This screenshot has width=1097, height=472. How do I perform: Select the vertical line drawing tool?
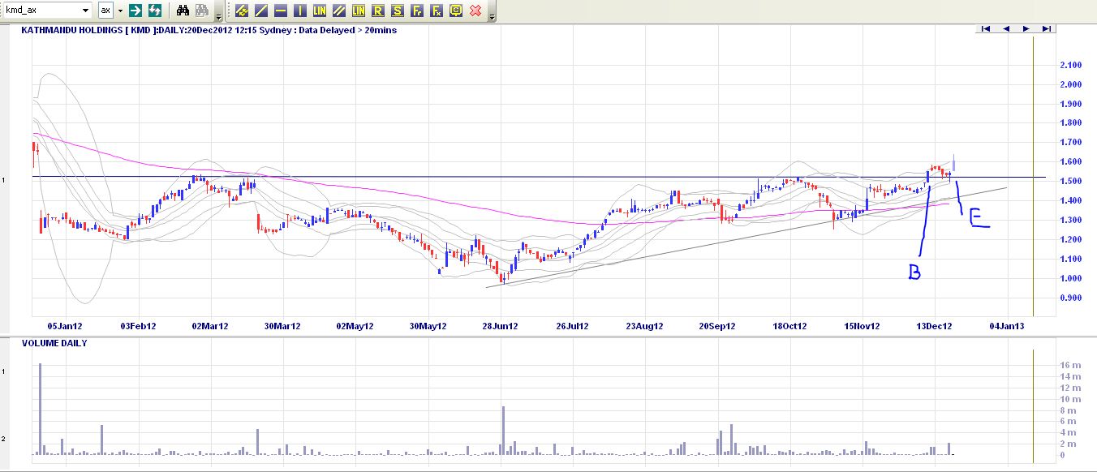[299, 11]
